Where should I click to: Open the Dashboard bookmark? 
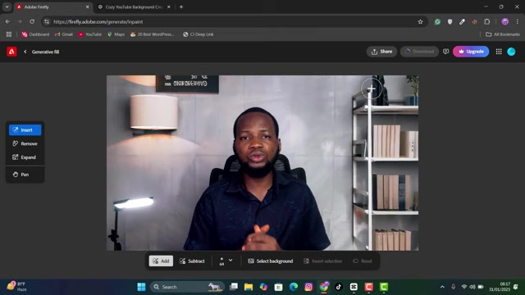point(35,34)
